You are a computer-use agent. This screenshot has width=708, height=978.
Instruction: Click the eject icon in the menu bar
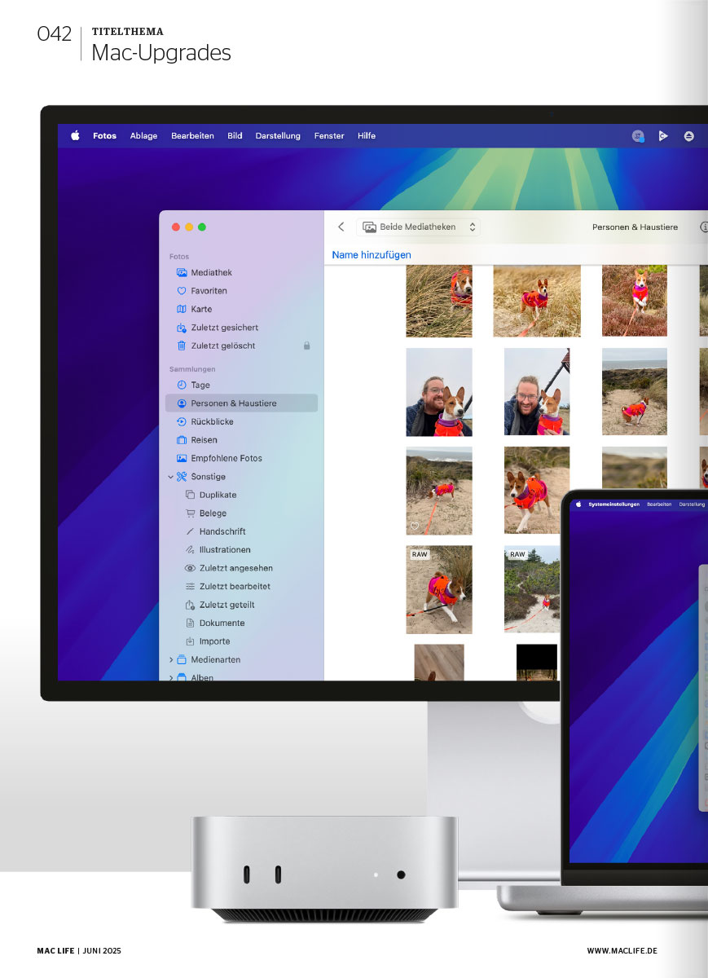pos(689,136)
